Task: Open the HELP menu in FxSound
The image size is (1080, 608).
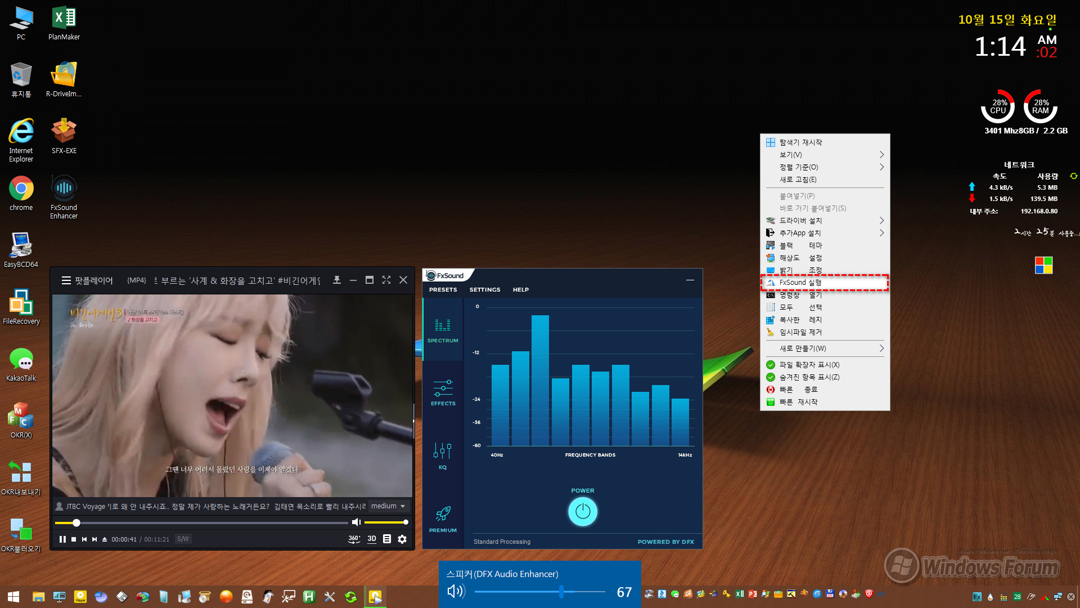Action: (520, 289)
